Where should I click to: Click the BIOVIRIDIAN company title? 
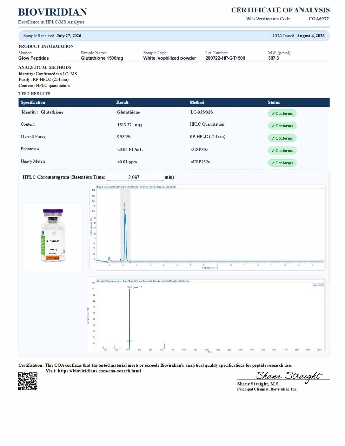click(53, 12)
